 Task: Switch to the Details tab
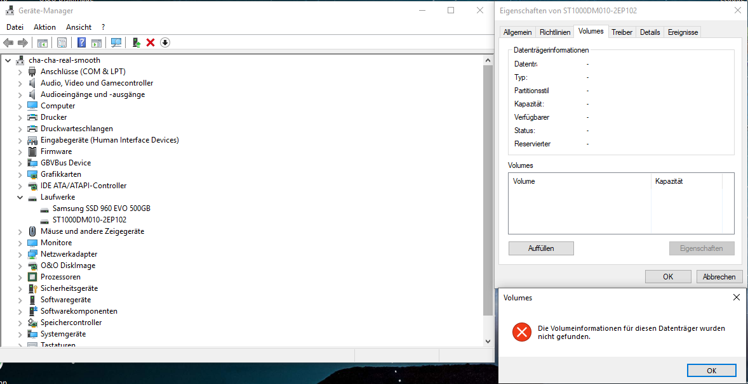point(650,32)
